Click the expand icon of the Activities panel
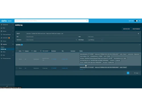This screenshot has height=107, width=142. 139,45
